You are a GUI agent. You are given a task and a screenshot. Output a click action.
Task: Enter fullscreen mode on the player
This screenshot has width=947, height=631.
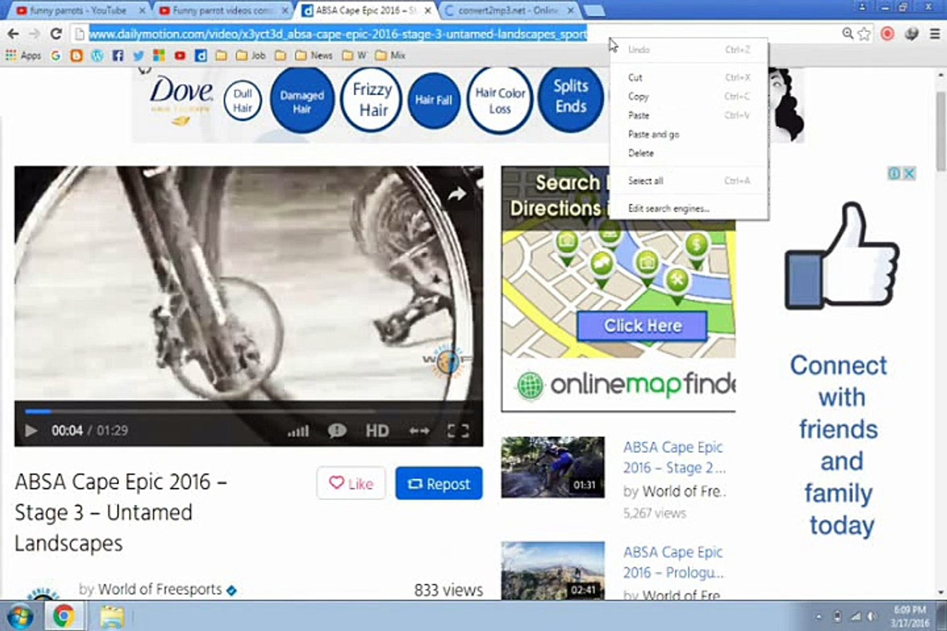(x=459, y=431)
